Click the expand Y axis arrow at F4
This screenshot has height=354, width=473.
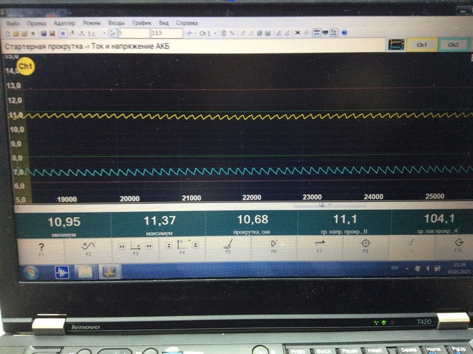tap(195, 245)
